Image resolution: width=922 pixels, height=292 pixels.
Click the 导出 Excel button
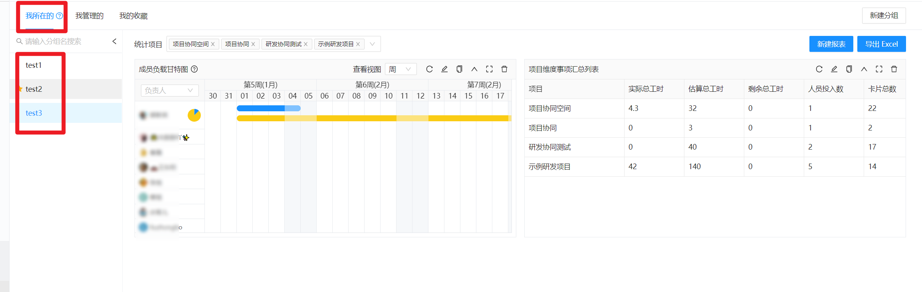pos(881,44)
